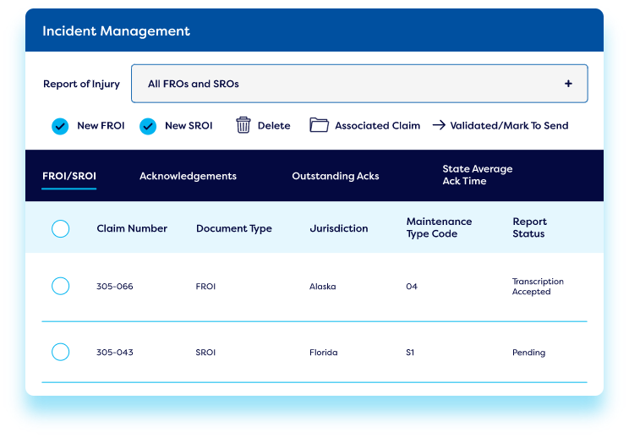This screenshot has width=629, height=438.
Task: Open the State Average Ack Time tab
Action: click(477, 175)
